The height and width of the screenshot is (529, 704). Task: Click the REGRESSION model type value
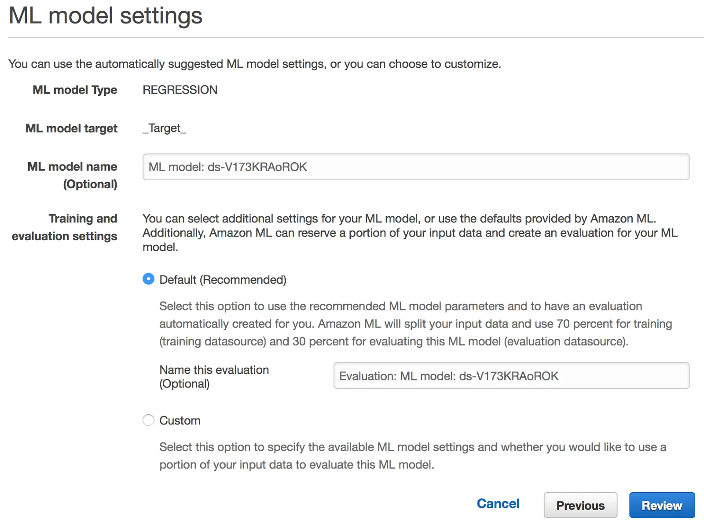pyautogui.click(x=180, y=90)
